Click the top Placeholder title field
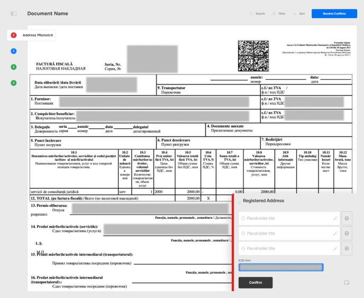The image size is (364, 298). (x=289, y=218)
